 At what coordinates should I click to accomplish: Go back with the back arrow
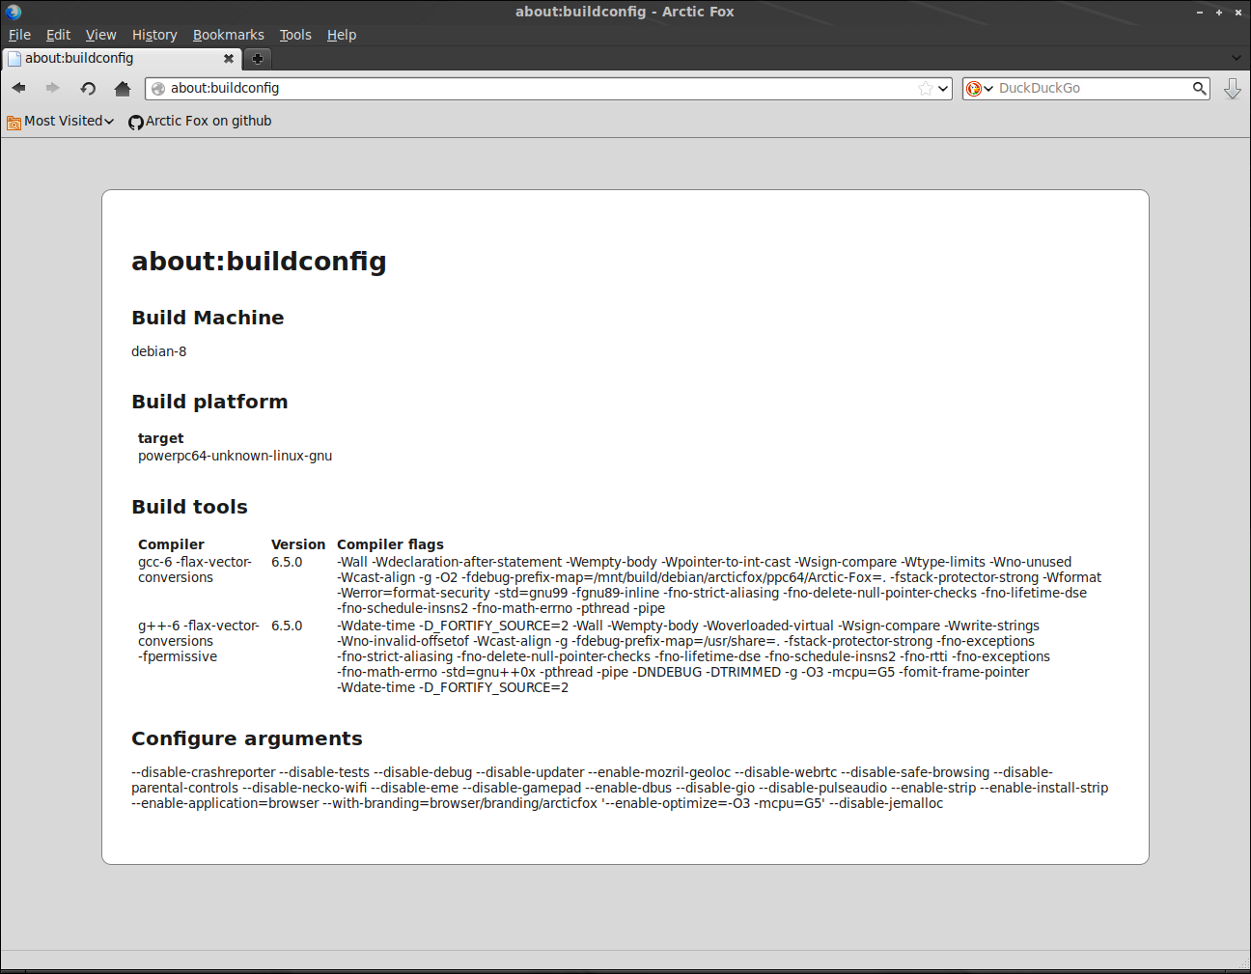click(19, 88)
